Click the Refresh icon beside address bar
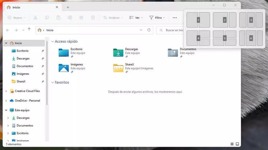The height and width of the screenshot is (150, 268). click(x=149, y=30)
